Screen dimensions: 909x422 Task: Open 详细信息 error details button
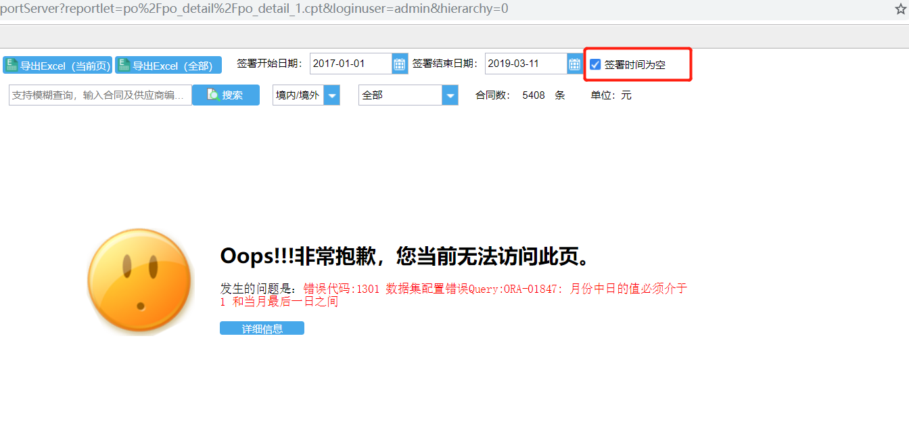click(262, 328)
